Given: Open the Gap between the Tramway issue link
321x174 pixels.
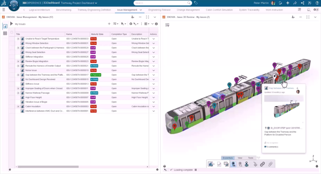Looking at the screenshot, I should (x=281, y=88).
